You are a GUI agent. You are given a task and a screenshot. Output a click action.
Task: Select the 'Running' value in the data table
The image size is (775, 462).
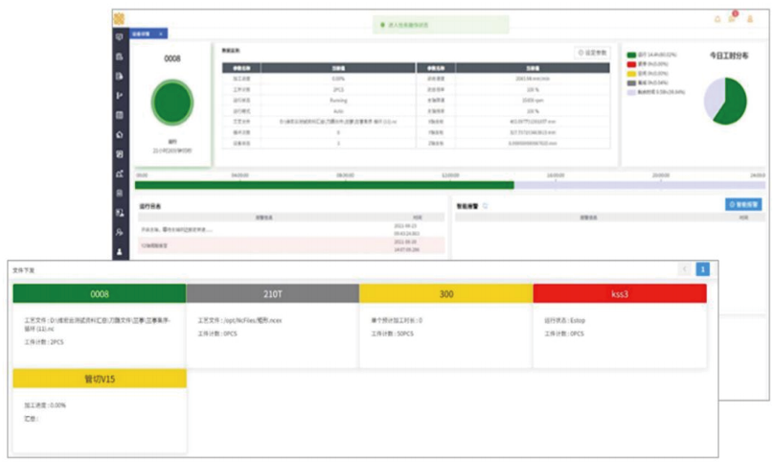pos(338,101)
